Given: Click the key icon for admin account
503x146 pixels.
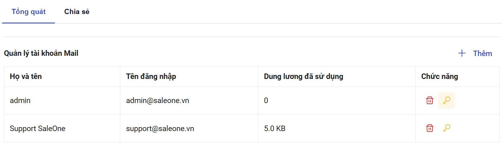Looking at the screenshot, I should coord(446,100).
